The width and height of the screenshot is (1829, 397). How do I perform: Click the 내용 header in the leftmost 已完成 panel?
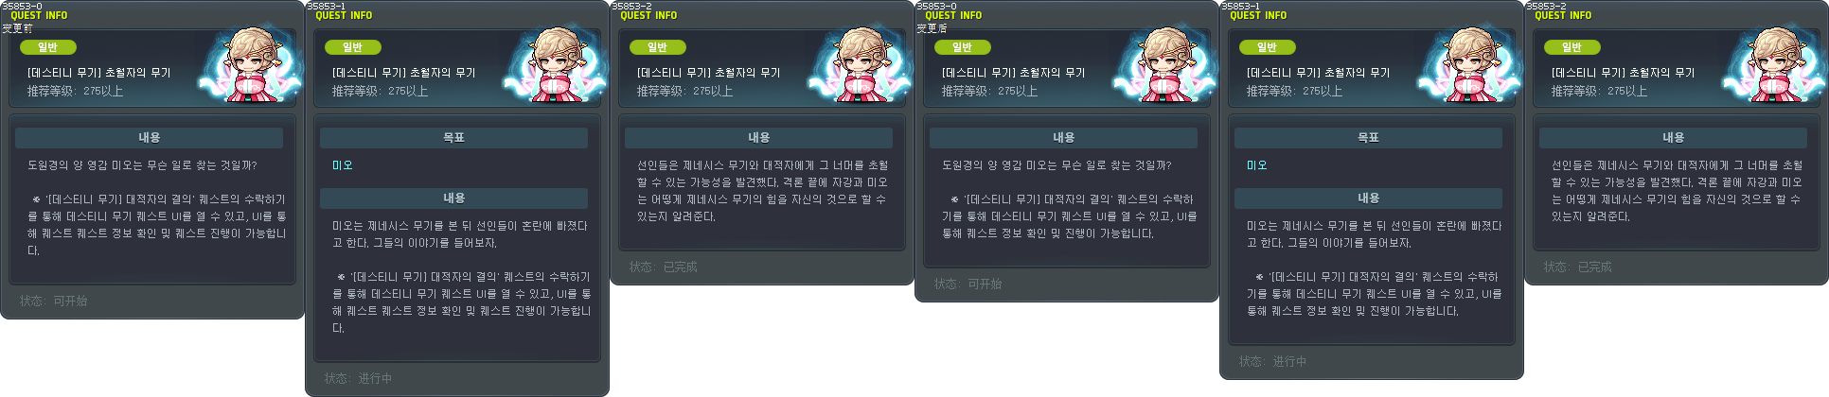pyautogui.click(x=758, y=138)
